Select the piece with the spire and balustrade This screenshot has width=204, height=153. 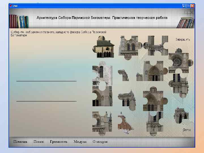coord(102,123)
